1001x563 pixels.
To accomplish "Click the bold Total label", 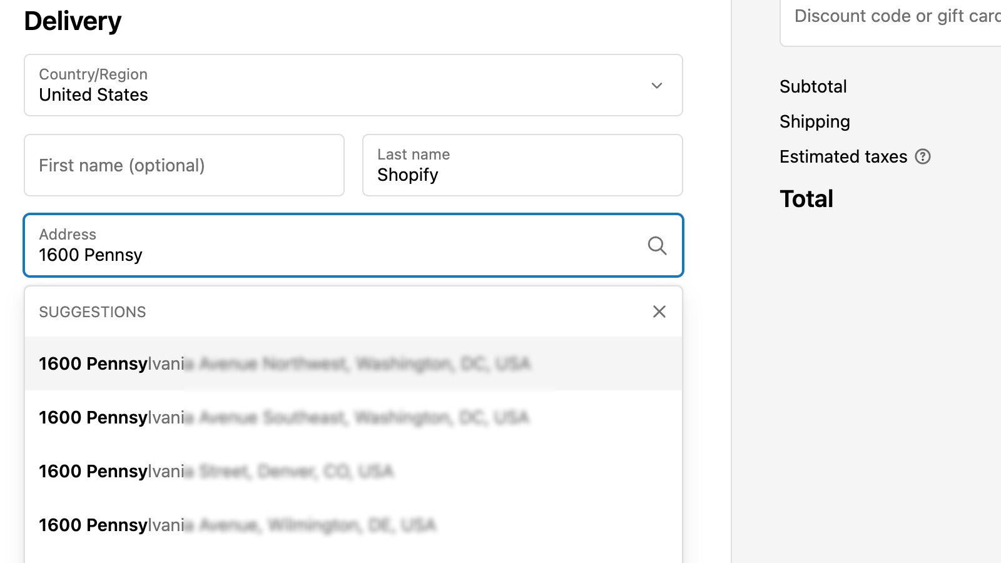I will click(x=806, y=199).
